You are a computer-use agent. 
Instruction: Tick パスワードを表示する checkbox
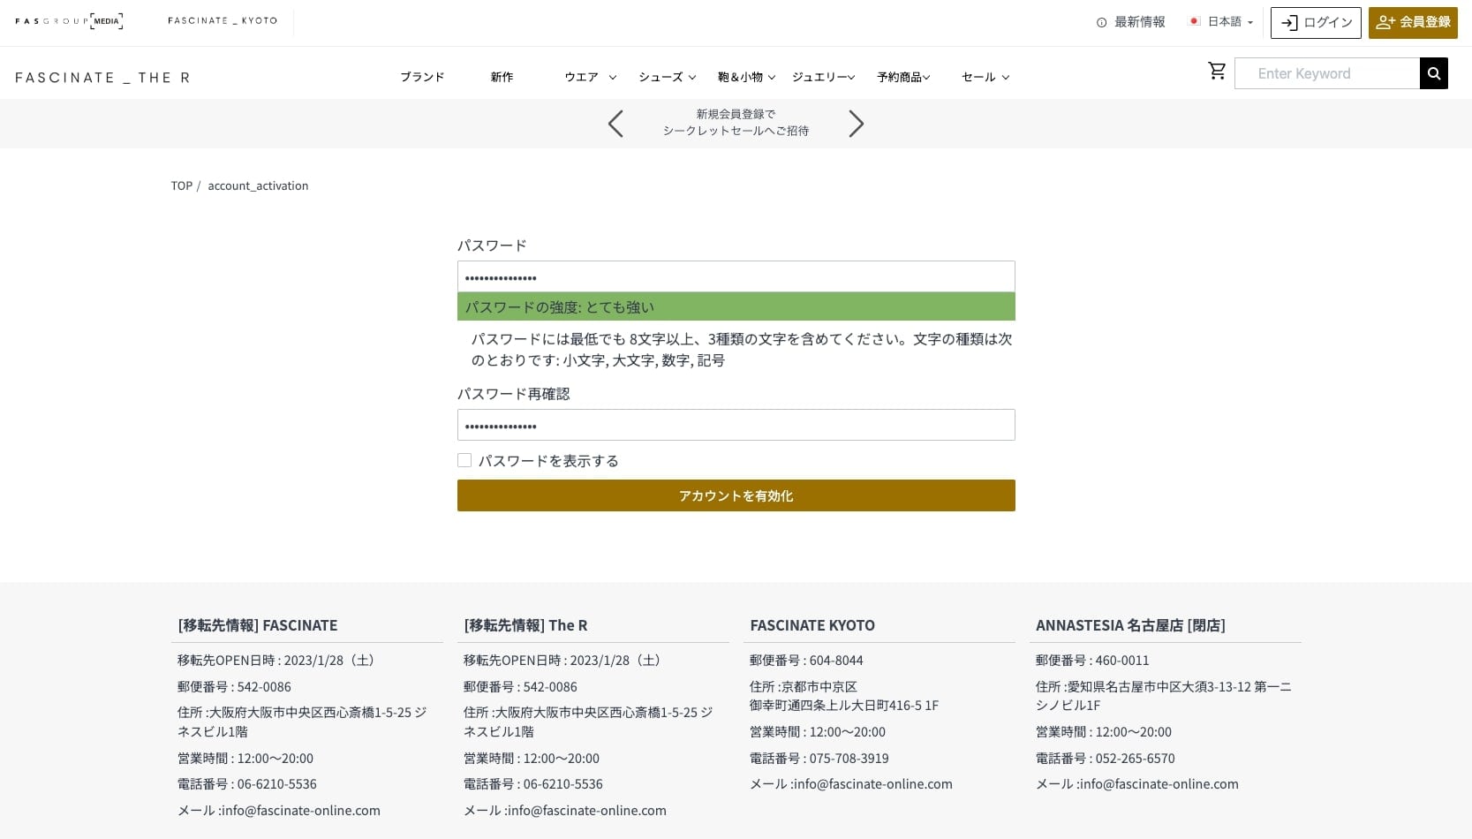(464, 460)
